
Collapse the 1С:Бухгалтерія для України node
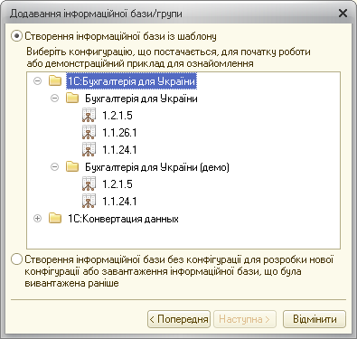pyautogui.click(x=37, y=81)
